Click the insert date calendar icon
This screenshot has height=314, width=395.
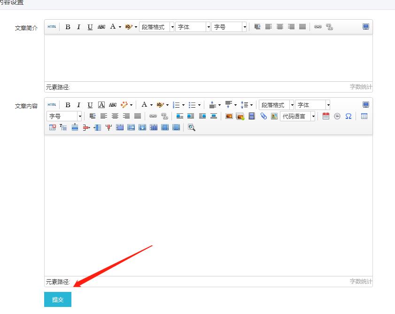coord(326,116)
